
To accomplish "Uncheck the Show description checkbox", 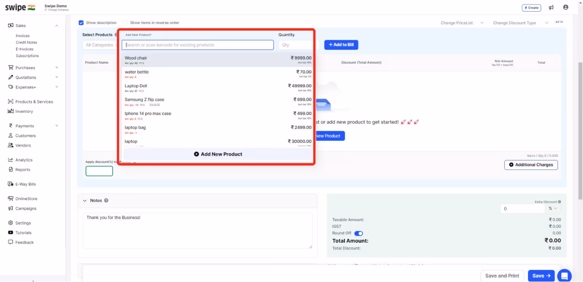I will click(81, 23).
